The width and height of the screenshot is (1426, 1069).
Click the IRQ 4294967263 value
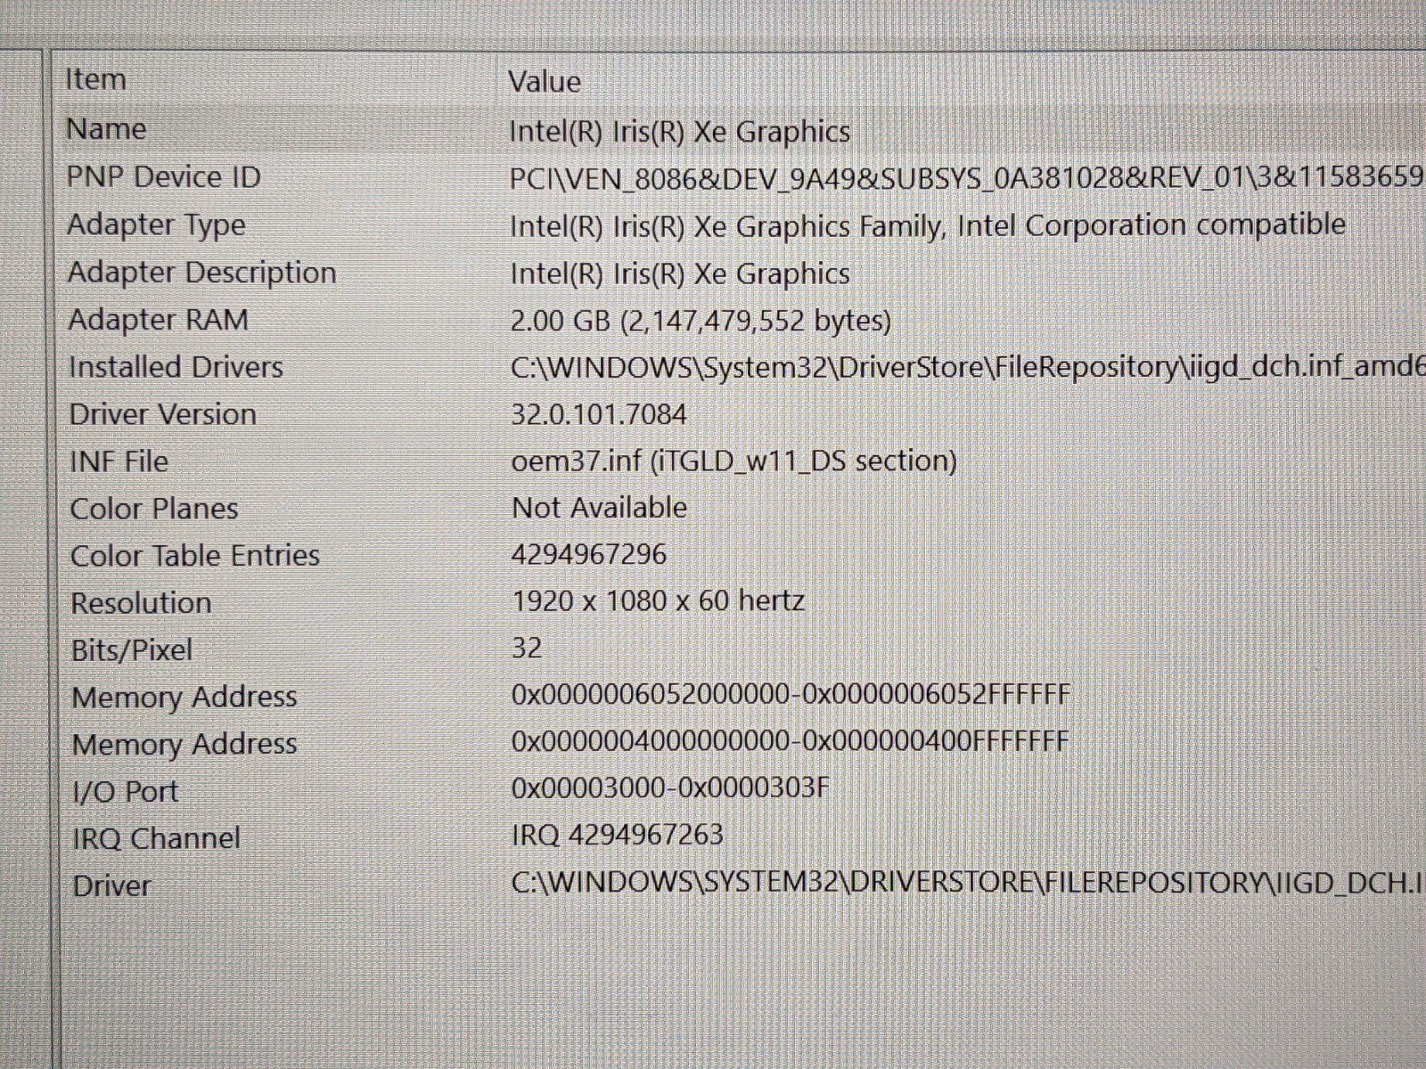click(618, 835)
